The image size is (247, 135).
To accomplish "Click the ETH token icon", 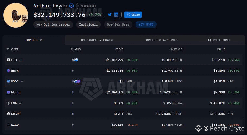I will click(x=9, y=60).
